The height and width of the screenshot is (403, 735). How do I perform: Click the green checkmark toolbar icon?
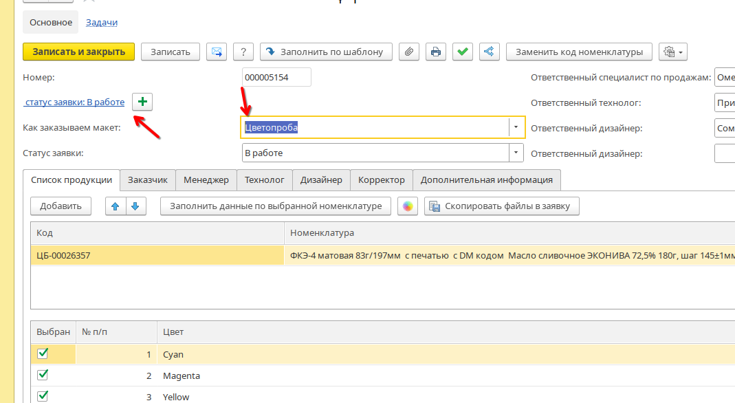click(463, 52)
